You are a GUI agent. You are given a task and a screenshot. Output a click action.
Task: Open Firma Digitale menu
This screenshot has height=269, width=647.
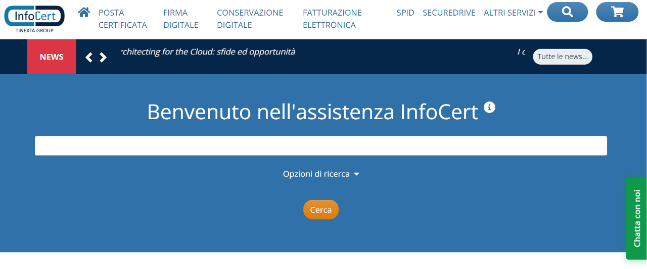(x=181, y=19)
